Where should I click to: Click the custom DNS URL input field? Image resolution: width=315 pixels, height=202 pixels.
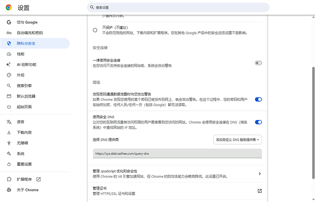pos(177,153)
